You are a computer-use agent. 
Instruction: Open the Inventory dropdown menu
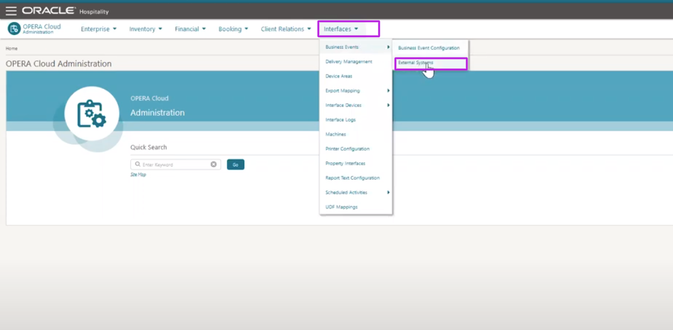(145, 29)
